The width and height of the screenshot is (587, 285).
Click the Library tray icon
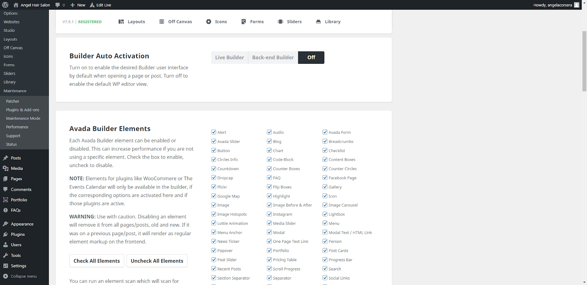[x=318, y=22]
